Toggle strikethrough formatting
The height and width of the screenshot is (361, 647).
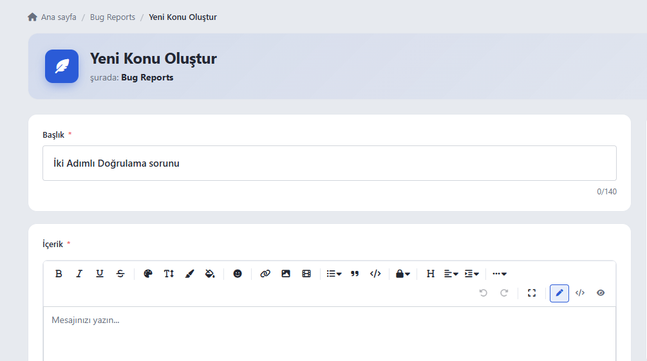coord(120,273)
